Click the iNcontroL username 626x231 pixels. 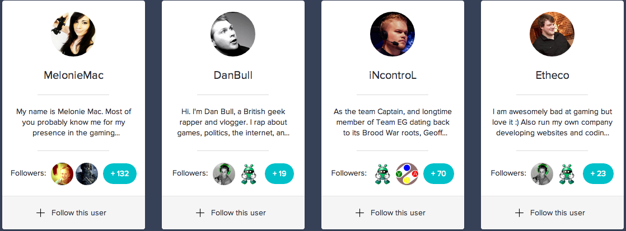tap(392, 75)
